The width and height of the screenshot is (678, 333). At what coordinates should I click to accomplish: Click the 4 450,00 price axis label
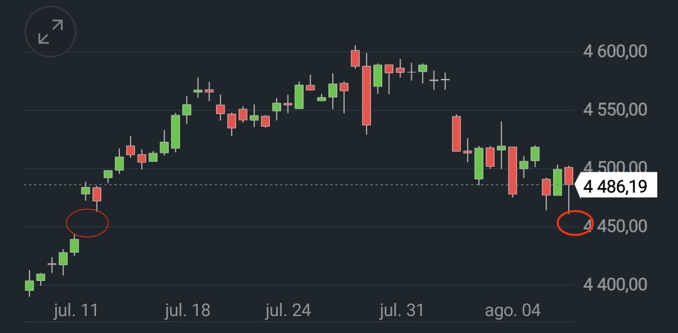[x=615, y=226]
